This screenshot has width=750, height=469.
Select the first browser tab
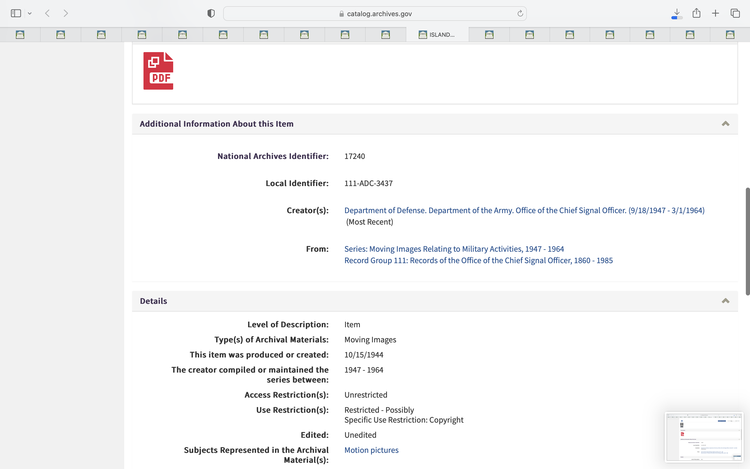click(20, 35)
